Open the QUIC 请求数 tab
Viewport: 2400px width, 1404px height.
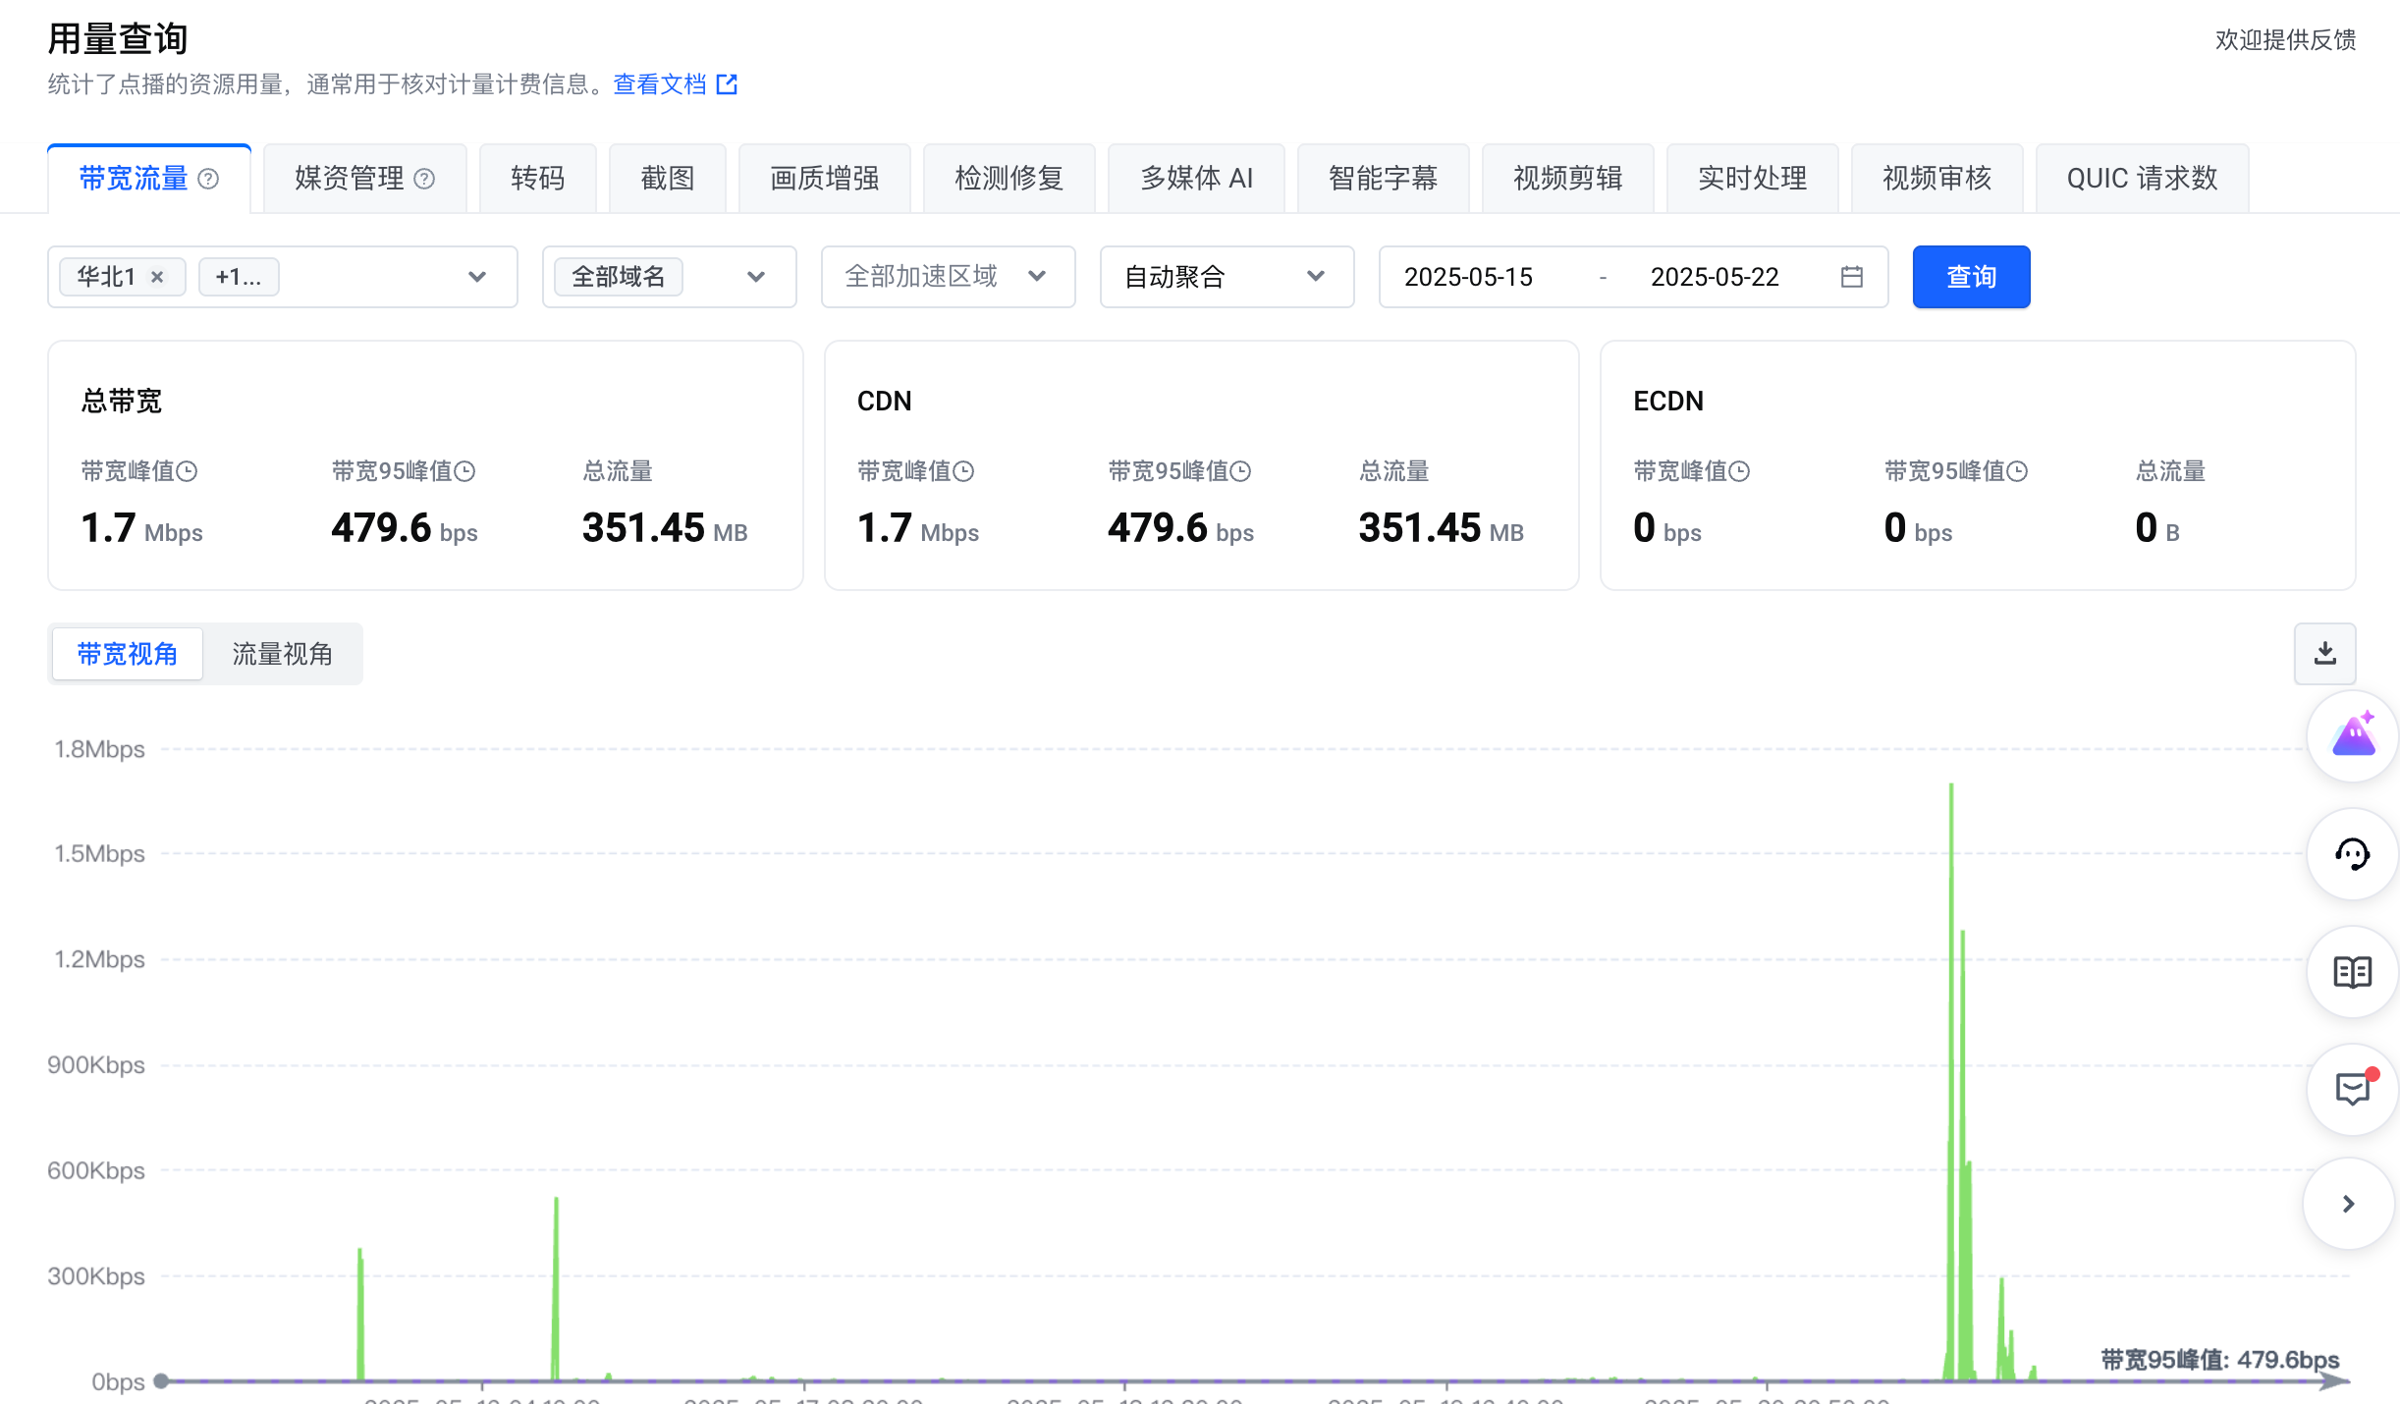[x=2141, y=179]
